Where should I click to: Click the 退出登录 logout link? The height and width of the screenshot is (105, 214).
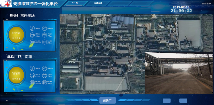click(206, 3)
